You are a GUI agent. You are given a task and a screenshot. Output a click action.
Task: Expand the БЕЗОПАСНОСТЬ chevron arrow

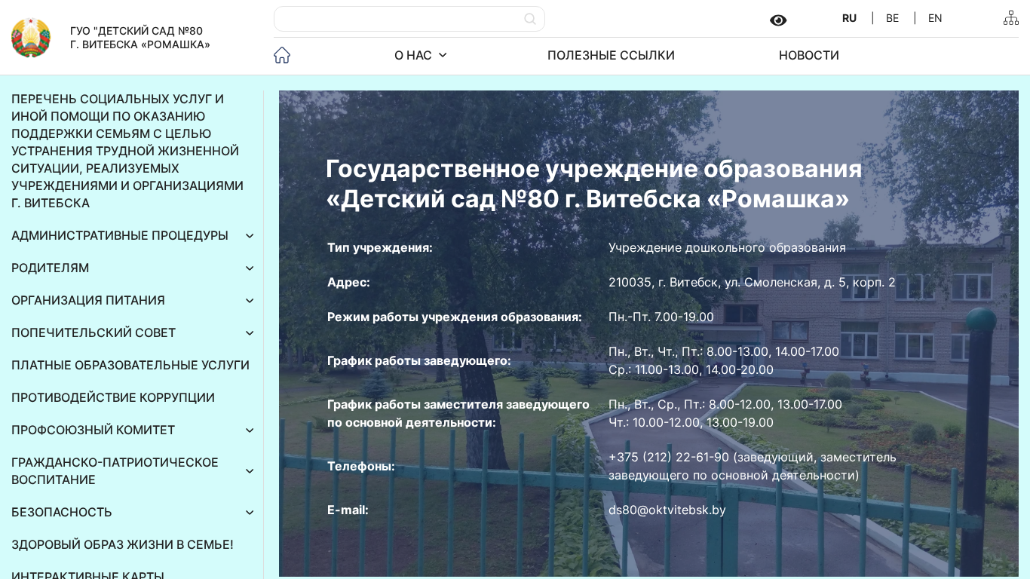point(250,513)
